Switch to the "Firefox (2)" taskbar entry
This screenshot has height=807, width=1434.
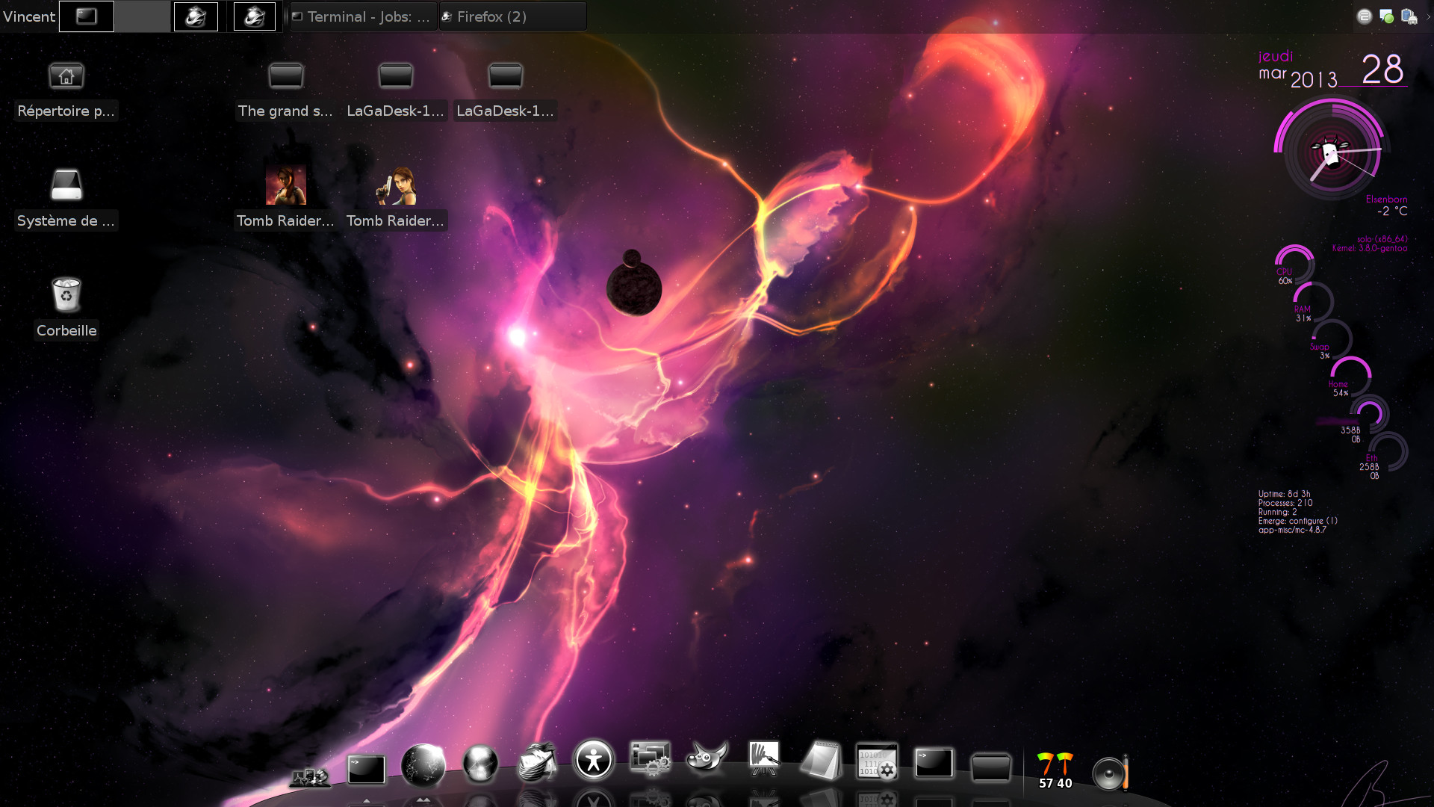click(x=512, y=16)
